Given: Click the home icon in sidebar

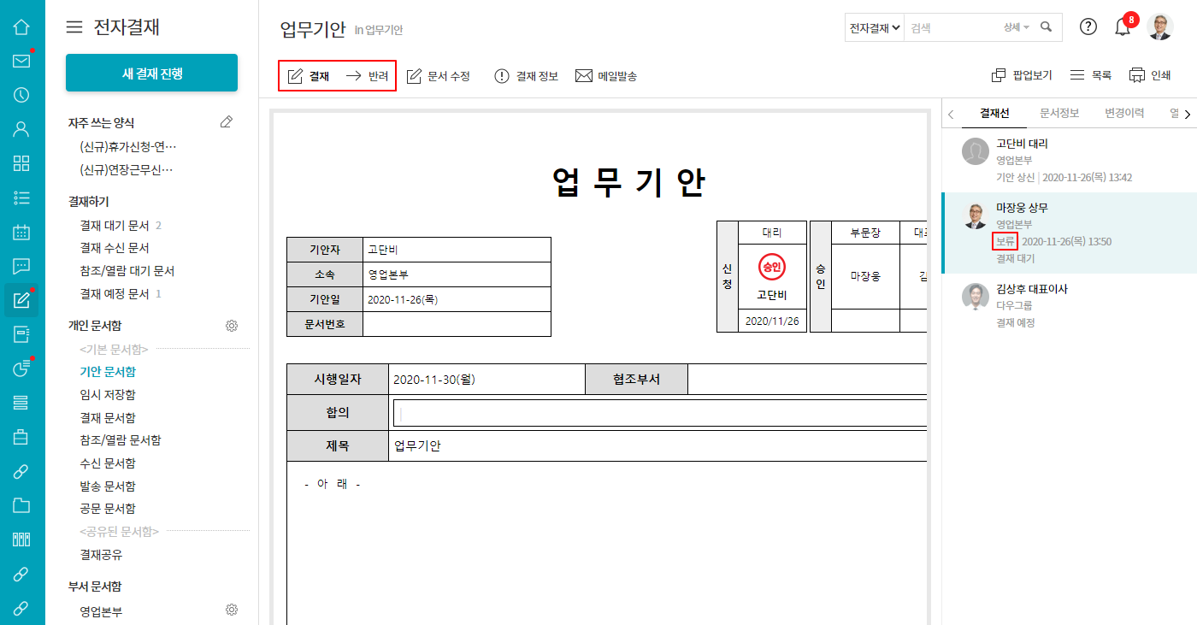Looking at the screenshot, I should coord(21,27).
